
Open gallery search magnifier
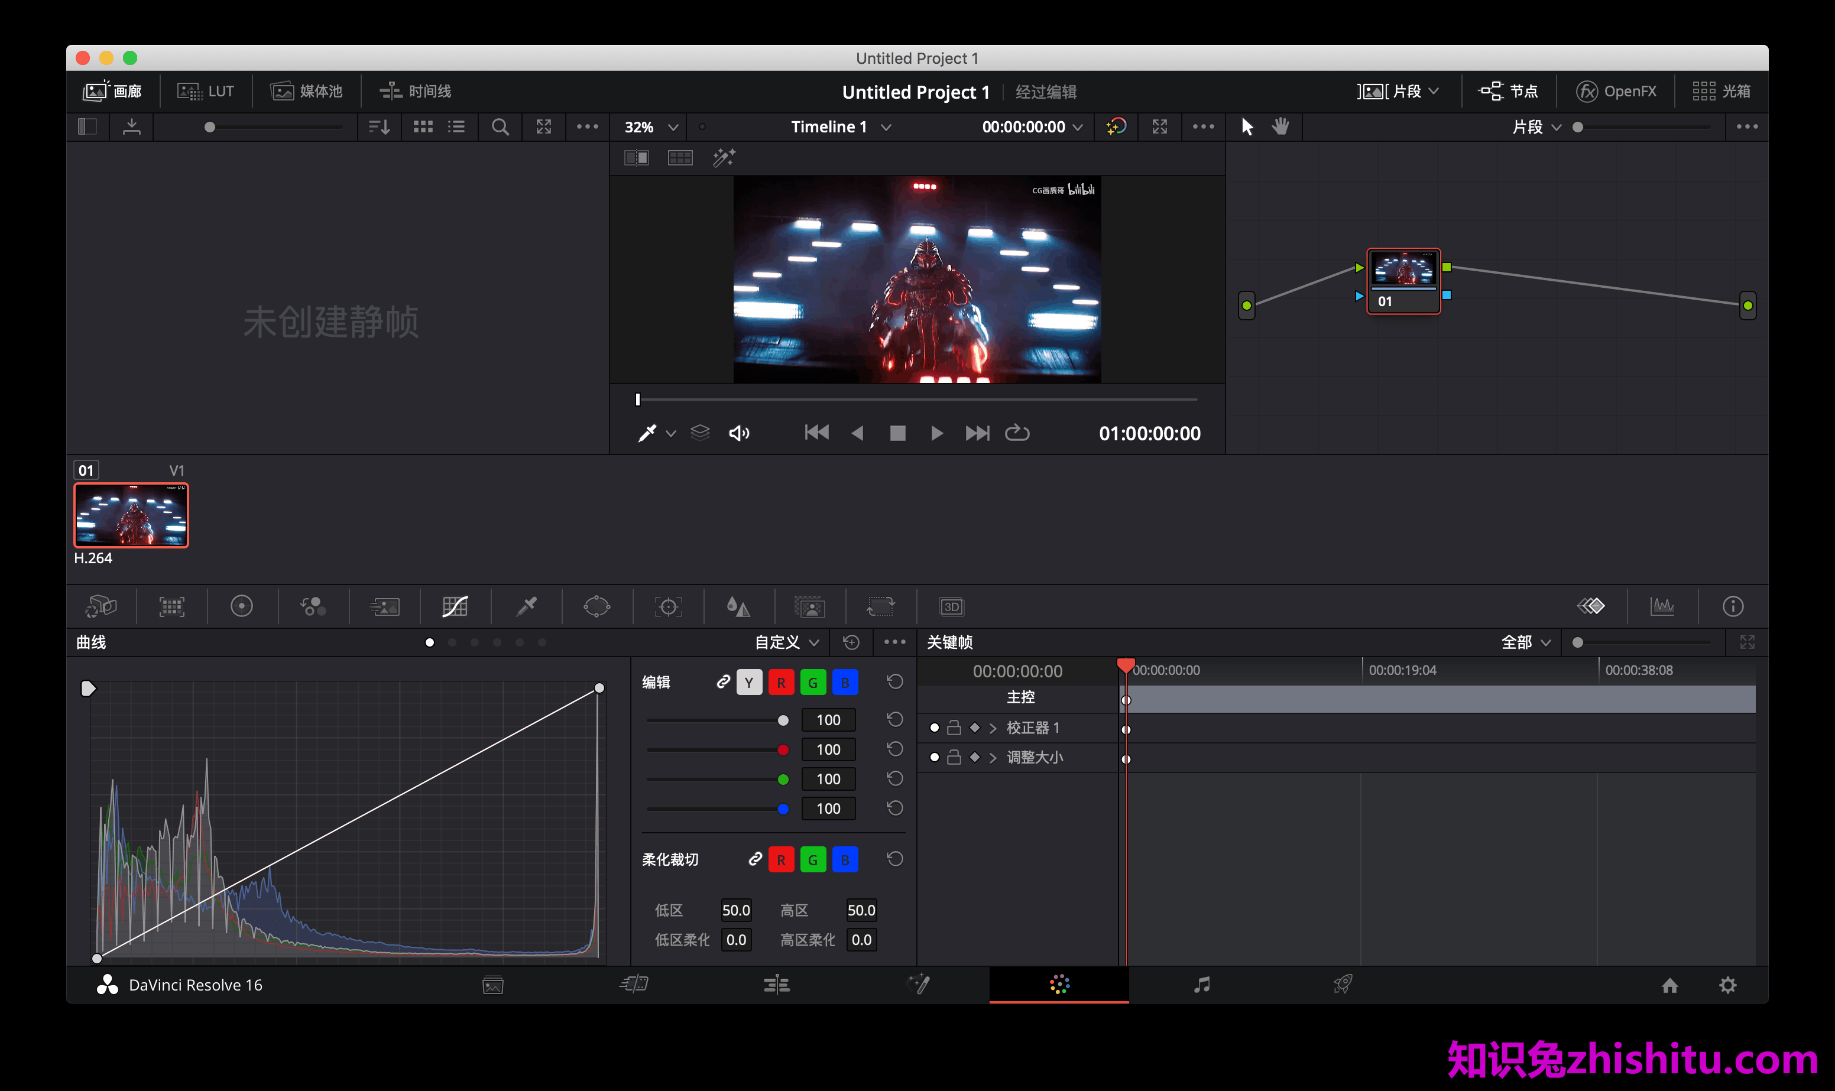pyautogui.click(x=500, y=126)
